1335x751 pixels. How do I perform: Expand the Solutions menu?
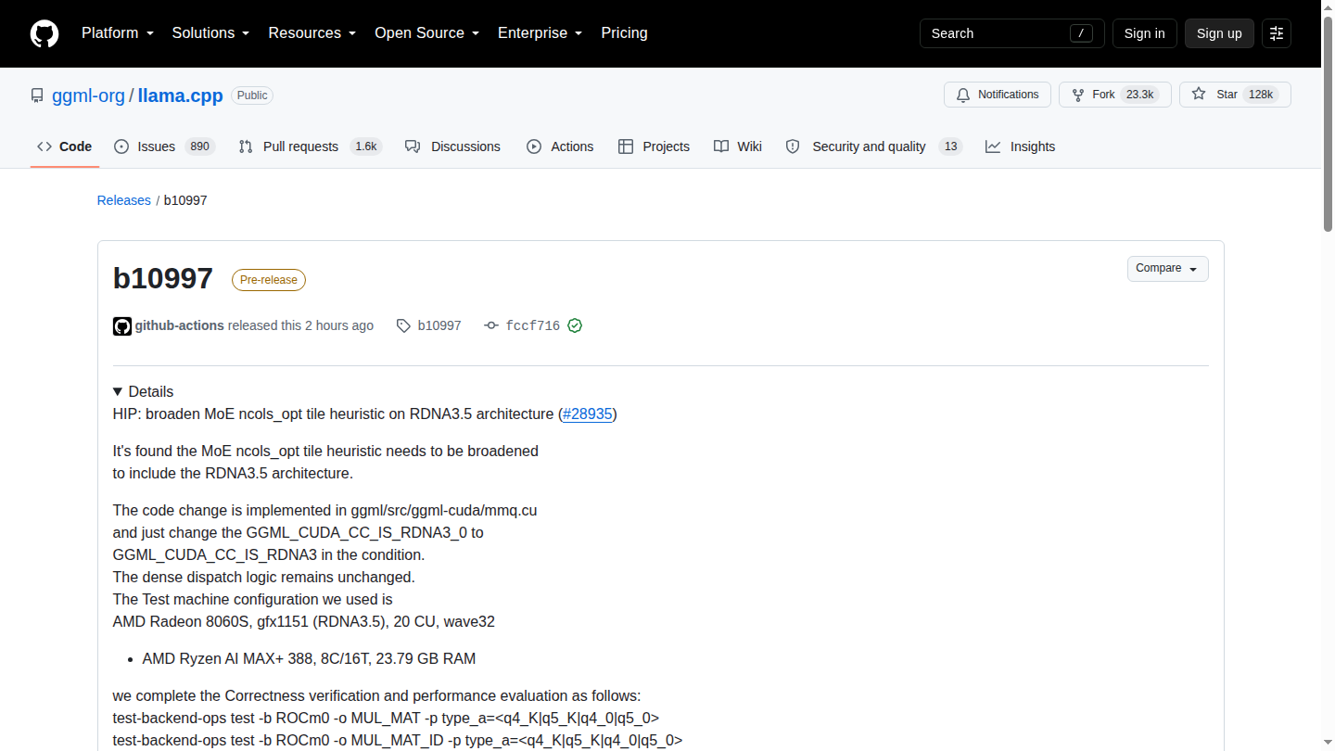click(x=210, y=33)
